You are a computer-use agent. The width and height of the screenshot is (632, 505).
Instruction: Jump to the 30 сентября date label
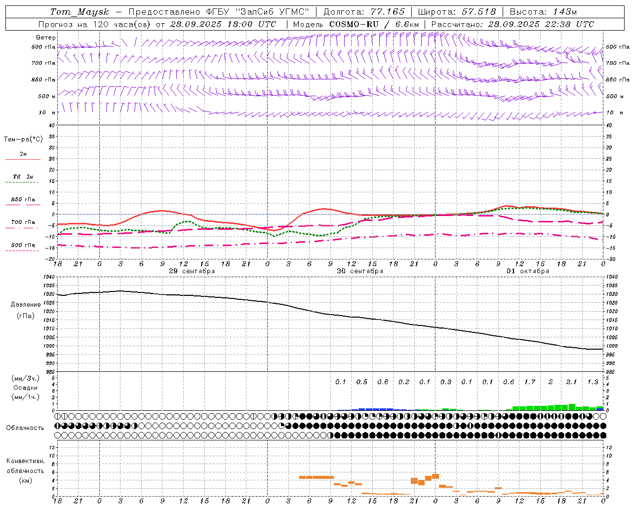click(x=360, y=271)
